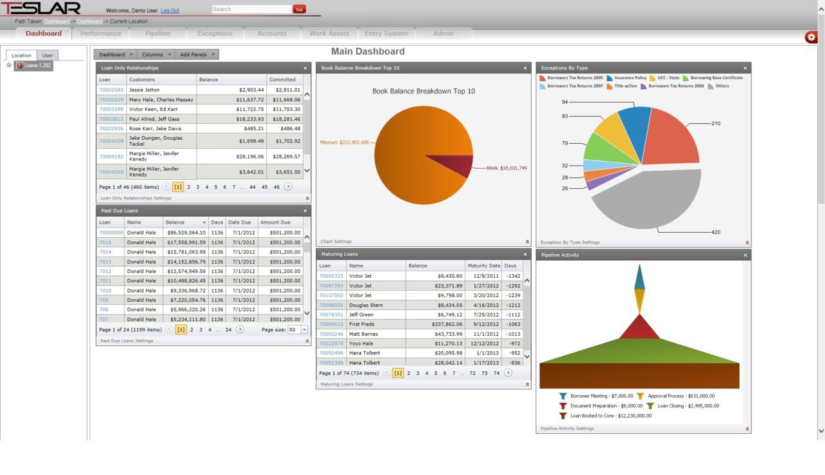
Task: Switch to the Entry System tab
Action: pos(386,34)
